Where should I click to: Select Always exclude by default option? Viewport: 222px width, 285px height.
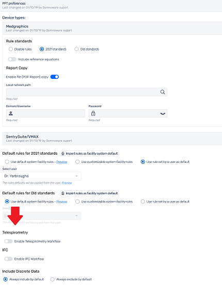click(x=53, y=279)
